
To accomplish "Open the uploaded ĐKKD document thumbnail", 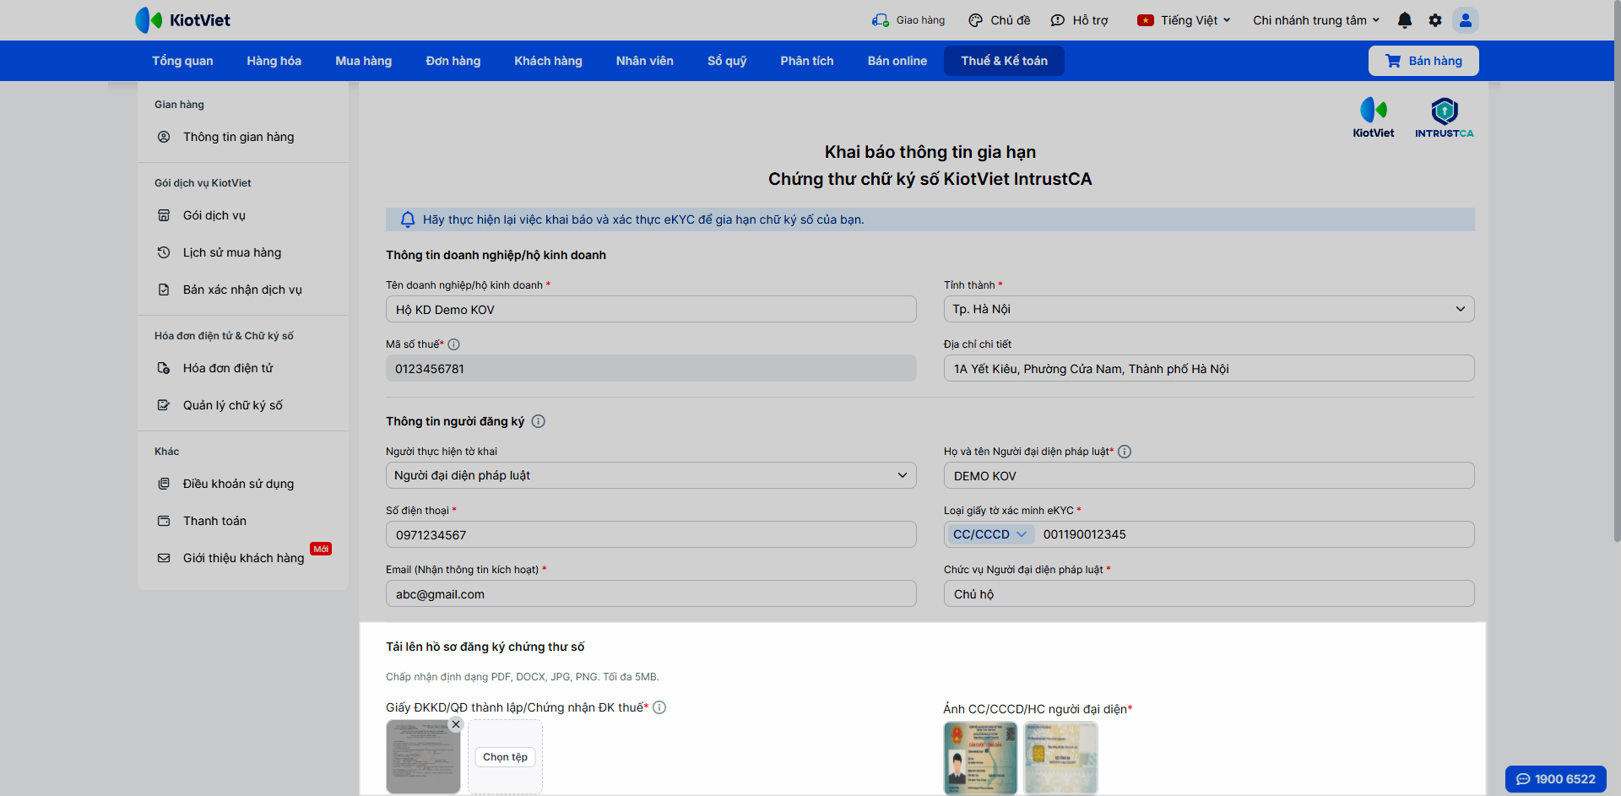I will click(423, 757).
